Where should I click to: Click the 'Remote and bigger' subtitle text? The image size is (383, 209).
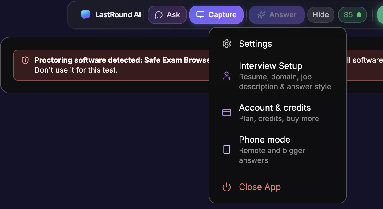pyautogui.click(x=272, y=151)
